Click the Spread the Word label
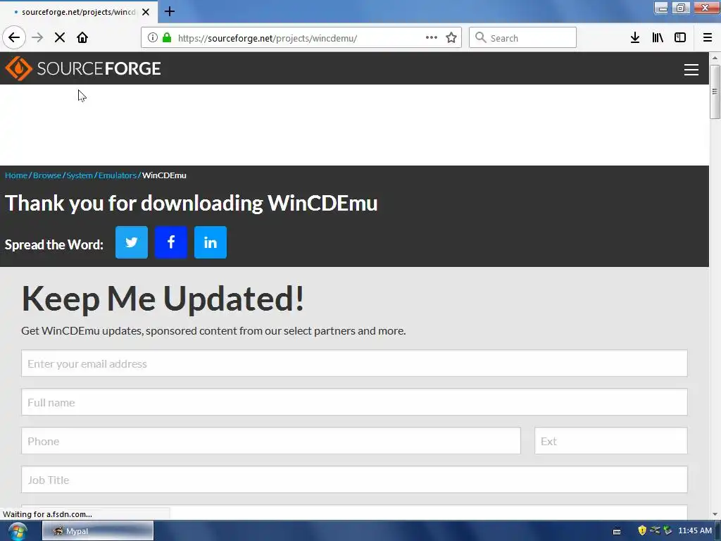The height and width of the screenshot is (541, 721). click(54, 244)
